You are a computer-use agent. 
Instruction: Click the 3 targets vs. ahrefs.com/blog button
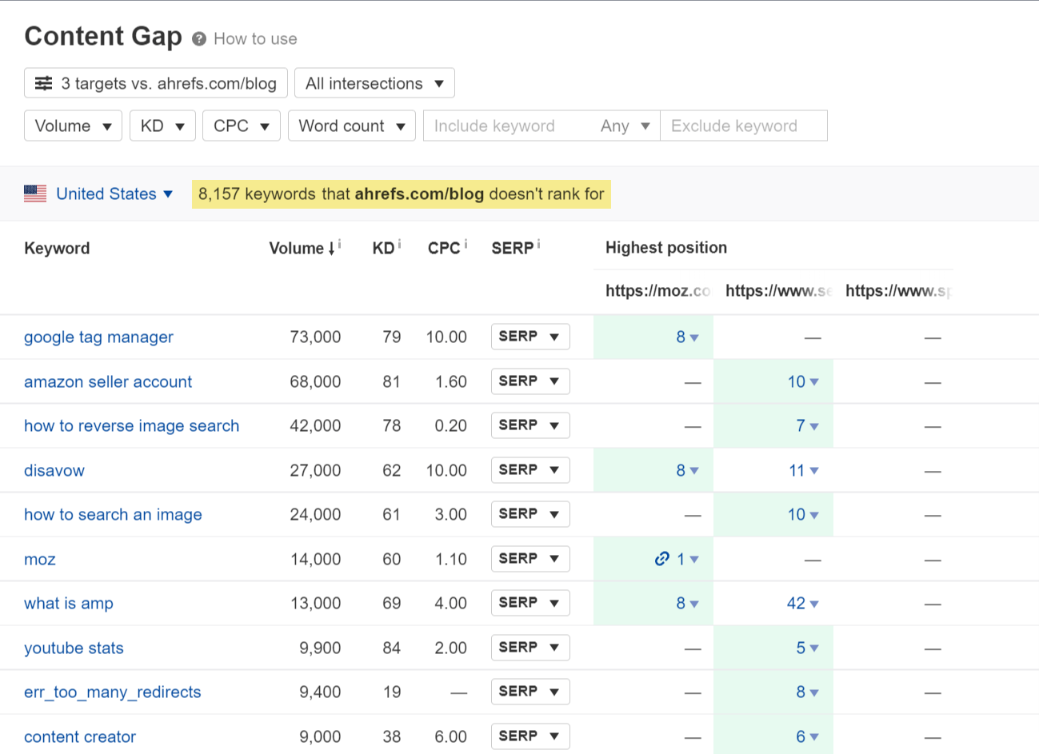point(155,82)
